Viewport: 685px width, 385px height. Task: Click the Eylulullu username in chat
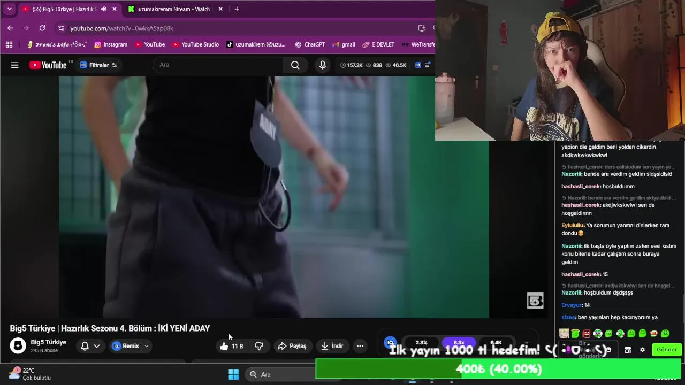click(572, 226)
